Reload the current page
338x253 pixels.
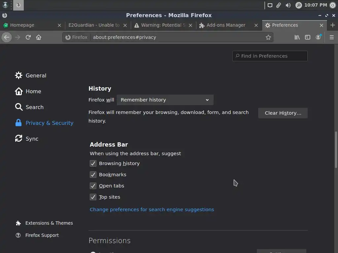click(28, 37)
